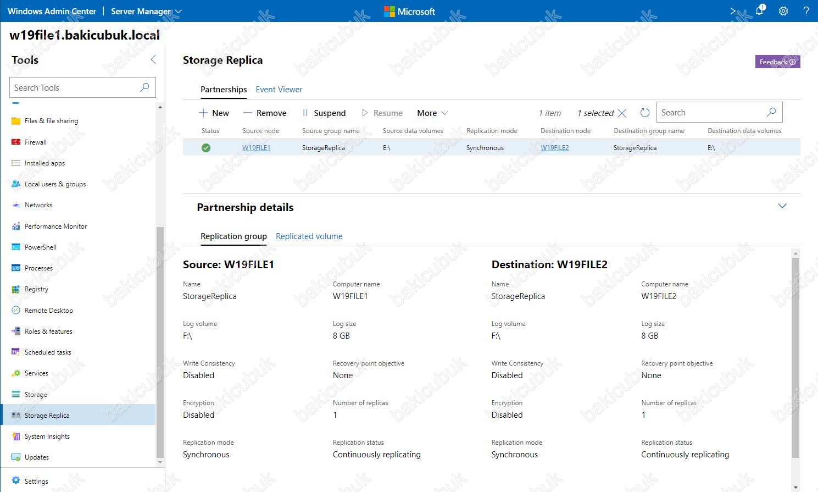This screenshot has height=492, width=818.
Task: Open PowerShell console icon in header
Action: point(736,11)
